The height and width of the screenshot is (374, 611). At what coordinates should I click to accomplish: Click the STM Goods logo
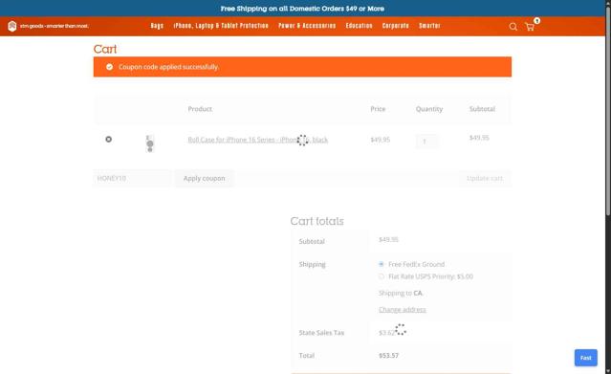click(49, 26)
